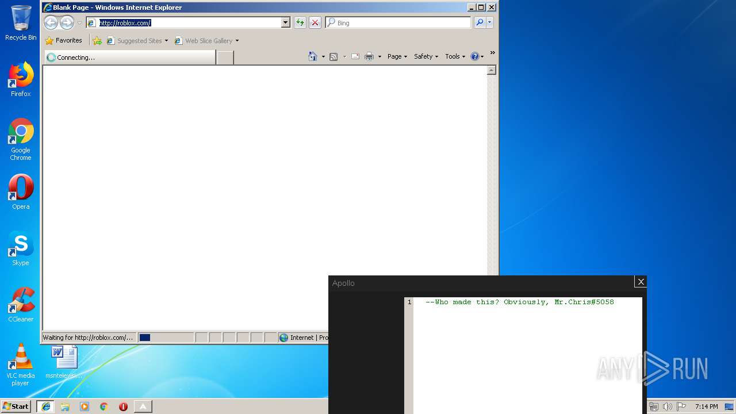
Task: Open the Google Chrome desktop shortcut
Action: [x=21, y=139]
